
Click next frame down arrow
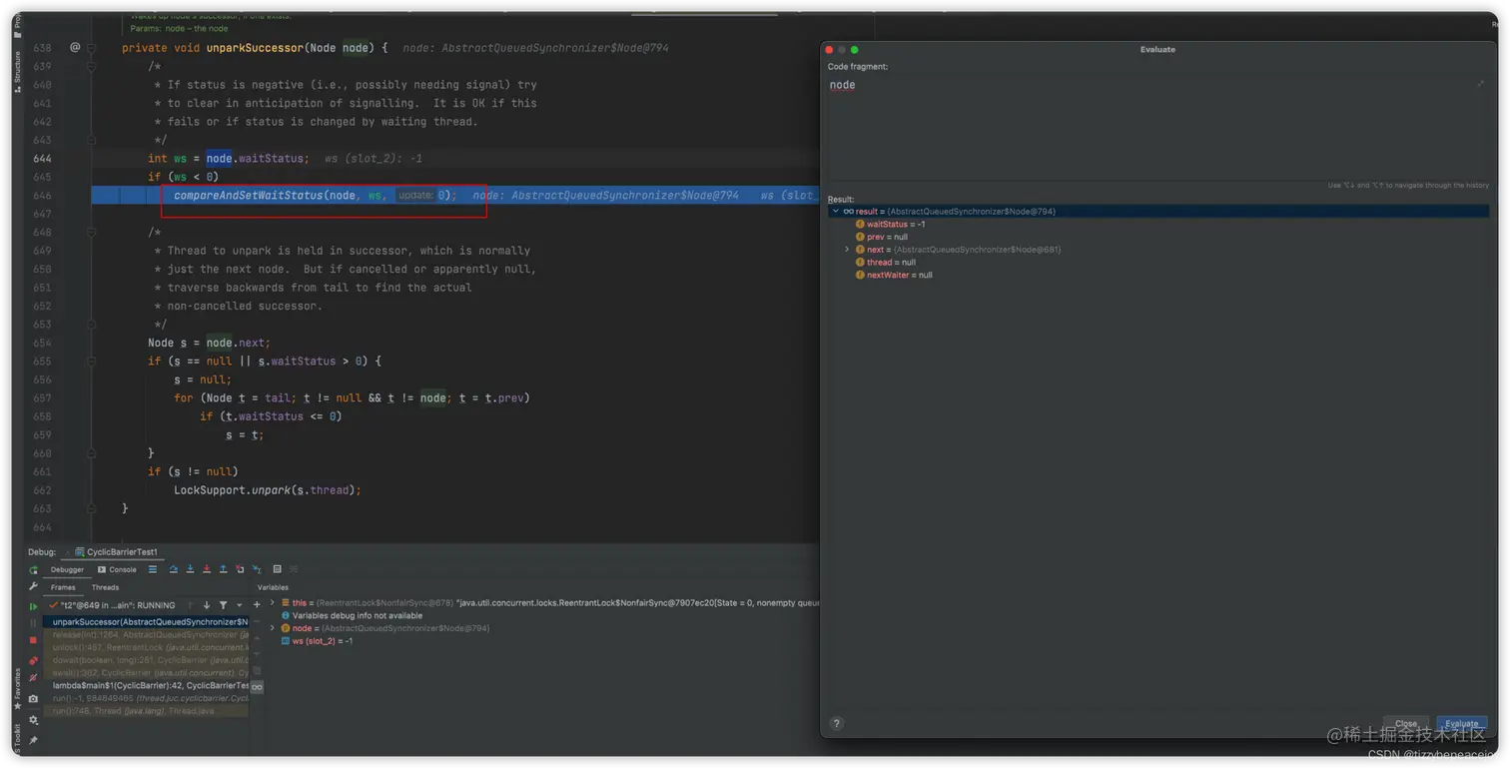(207, 605)
